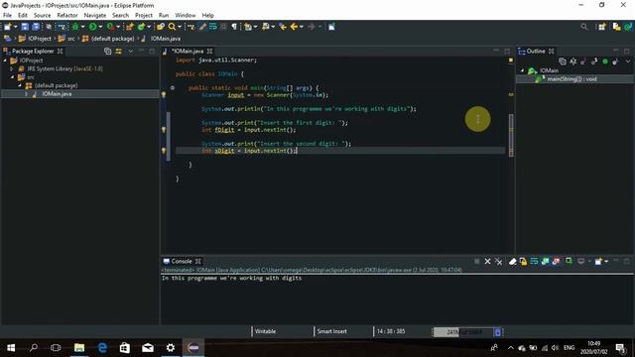Click the Open Type icon
Image resolution: width=635 pixels, height=357 pixels.
click(x=161, y=27)
